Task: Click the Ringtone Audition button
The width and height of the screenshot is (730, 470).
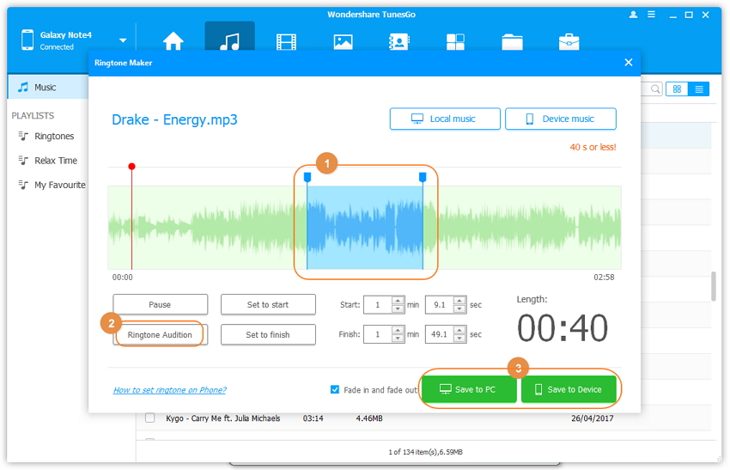Action: pos(160,334)
